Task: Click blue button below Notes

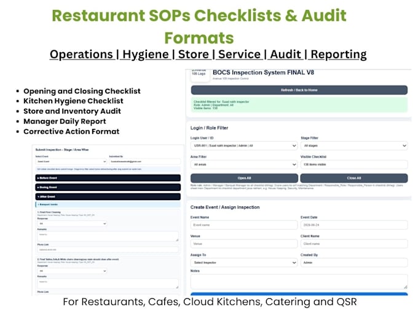Action: tap(299, 294)
